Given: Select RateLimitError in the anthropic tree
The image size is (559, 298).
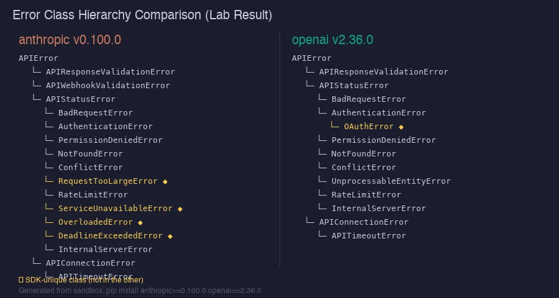Looking at the screenshot, I should [93, 194].
